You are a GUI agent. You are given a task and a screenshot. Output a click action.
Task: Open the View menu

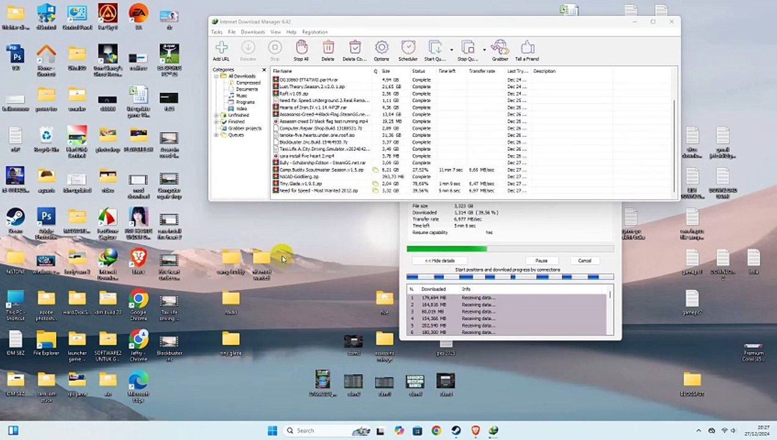275,32
